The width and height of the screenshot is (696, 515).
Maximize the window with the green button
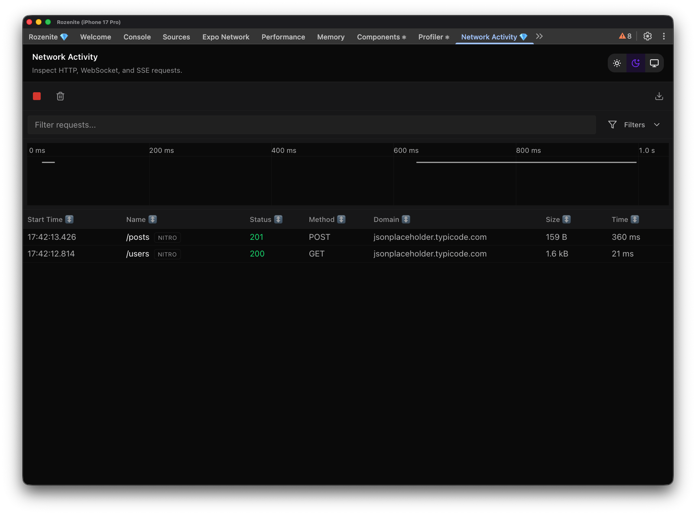tap(48, 22)
